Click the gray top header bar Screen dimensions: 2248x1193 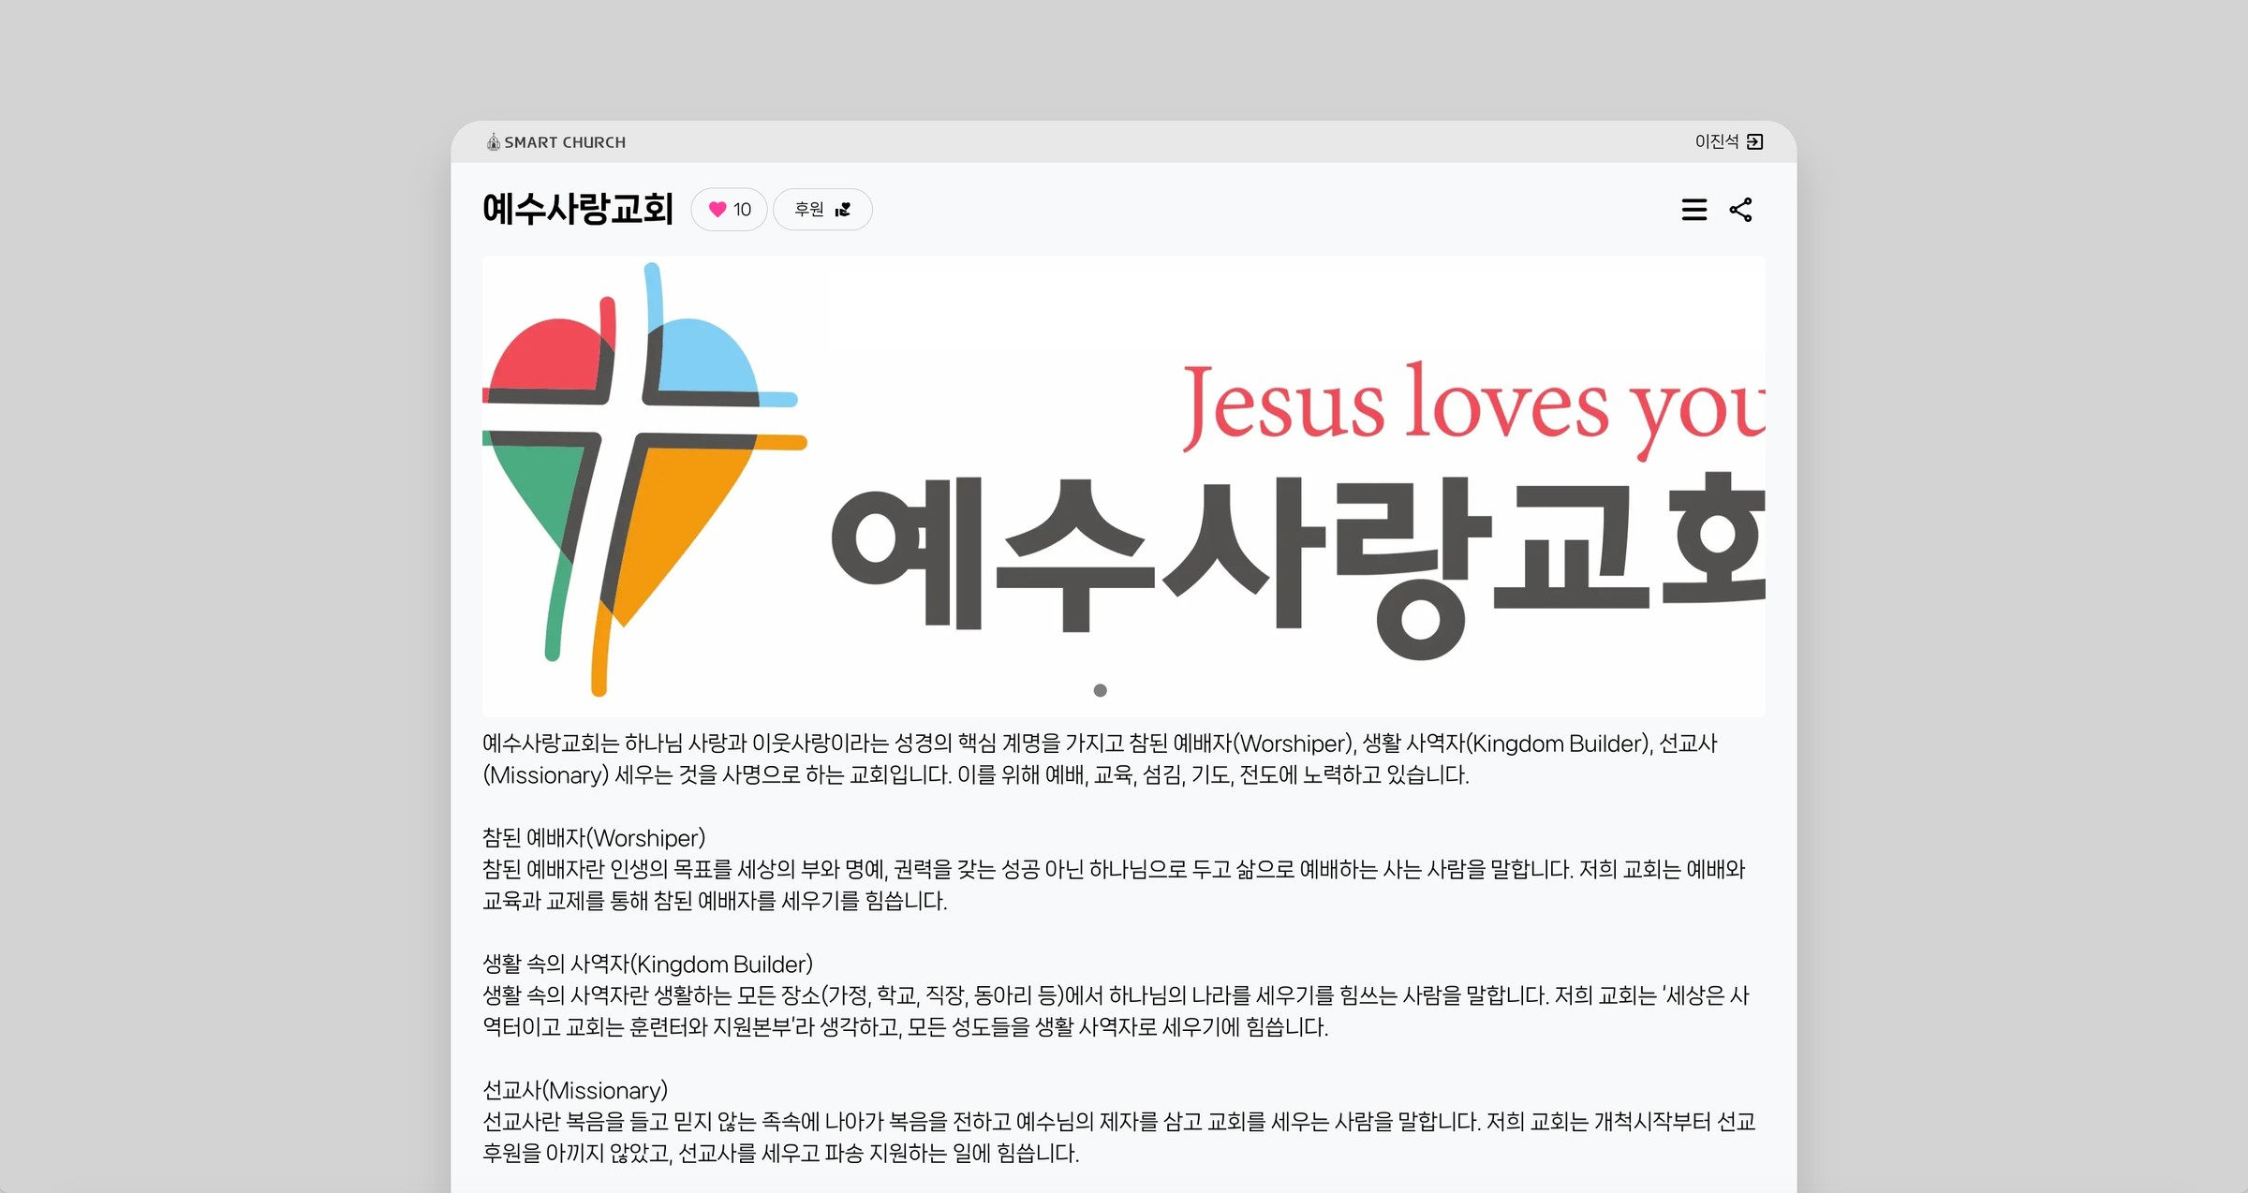pos(1124,142)
